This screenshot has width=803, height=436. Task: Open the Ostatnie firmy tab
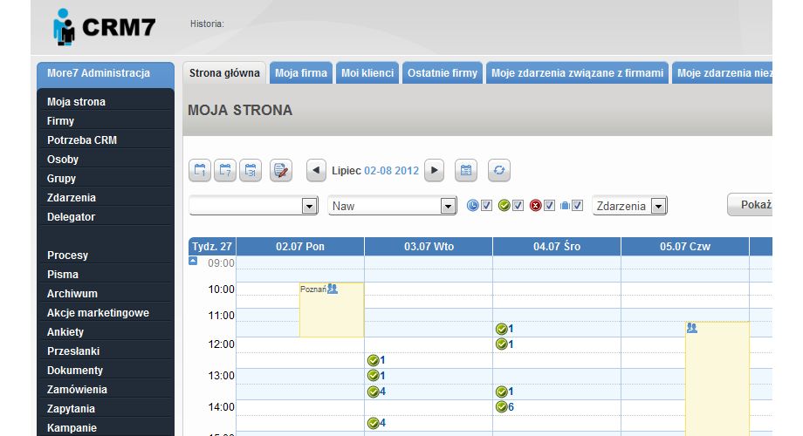point(443,73)
